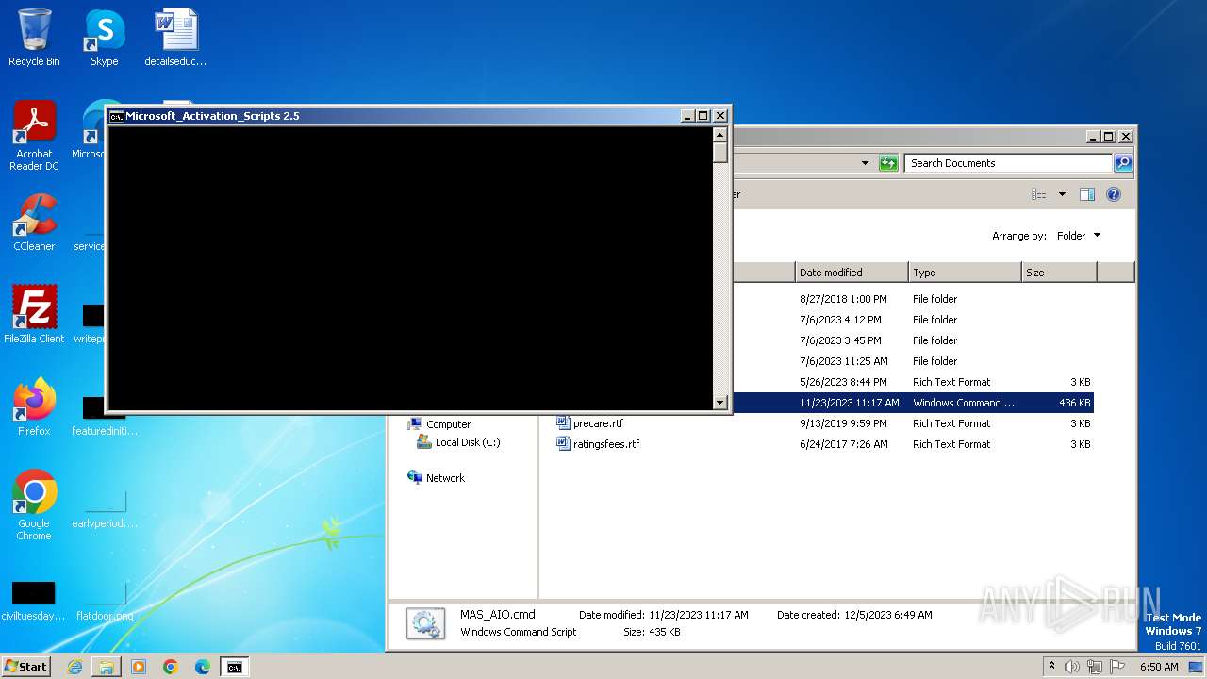Screen dimensions: 1207x679
Task: Open address bar history dropdown
Action: tap(865, 163)
